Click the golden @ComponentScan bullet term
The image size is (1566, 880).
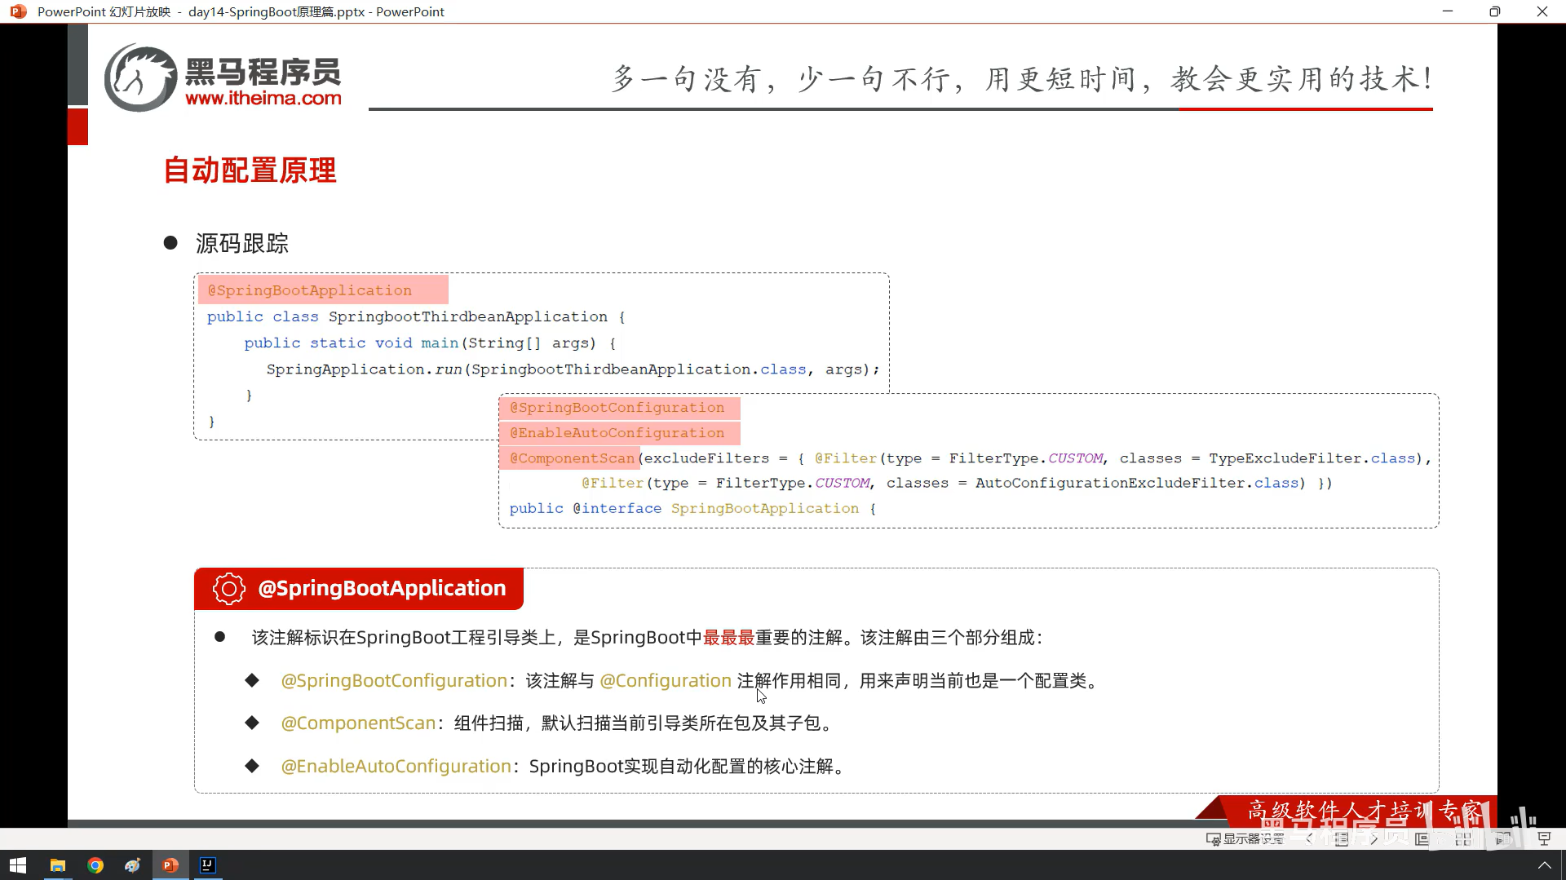coord(358,723)
